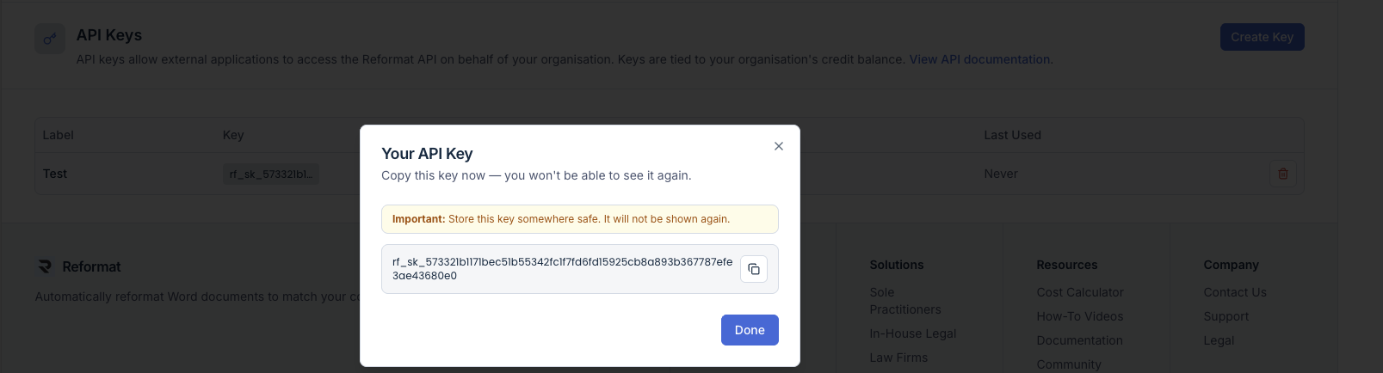Open the Documentation footer link
Screen dimensions: 1383x373
(1079, 340)
